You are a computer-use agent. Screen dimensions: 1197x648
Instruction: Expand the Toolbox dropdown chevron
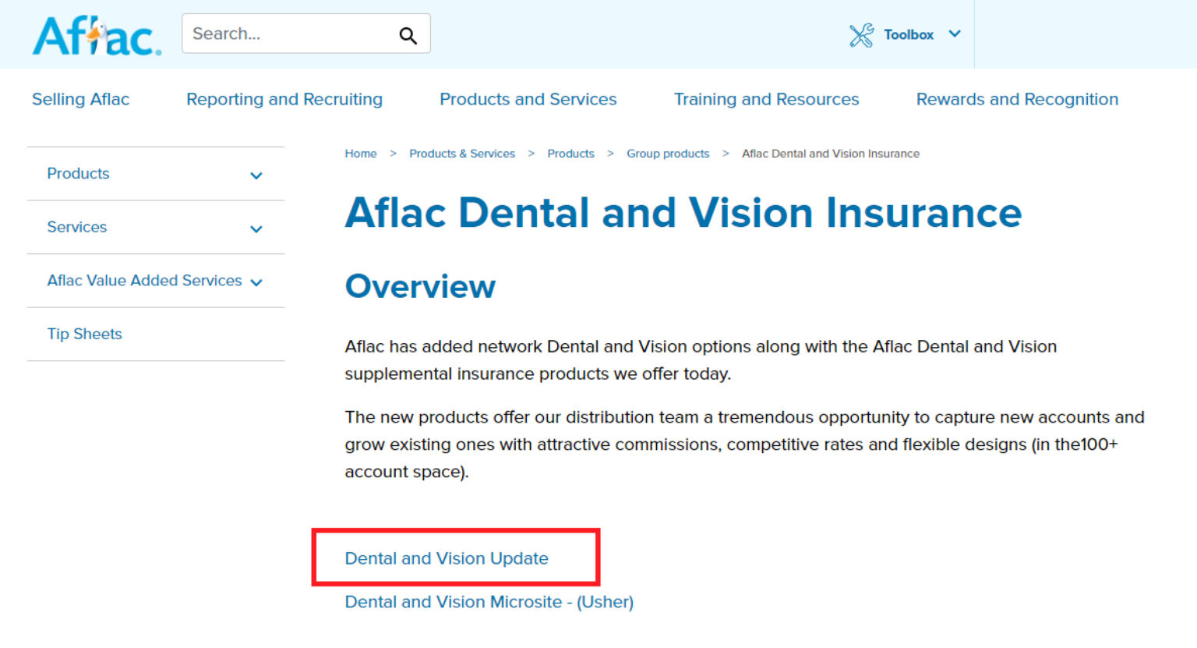point(955,34)
